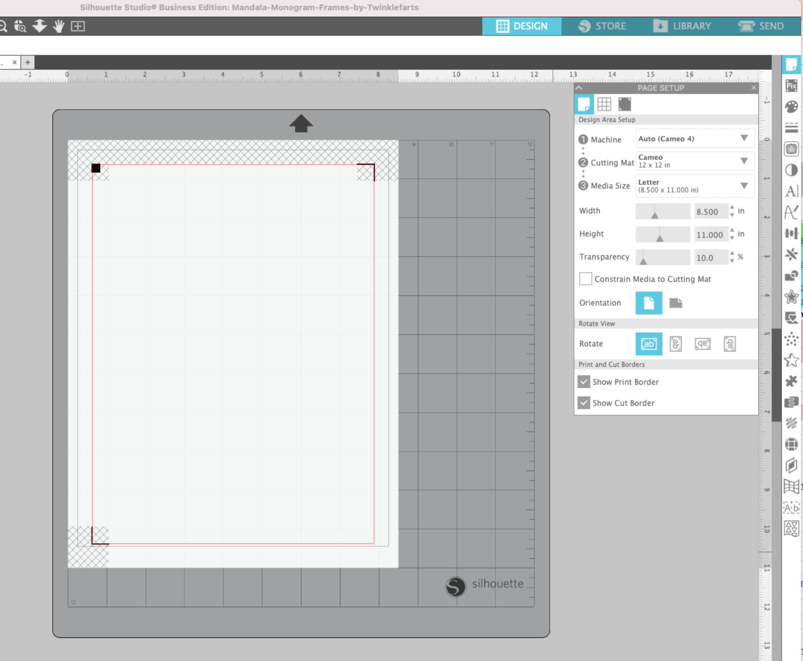This screenshot has height=661, width=803.
Task: Rotate view 90 degrees clockwise
Action: tap(676, 344)
